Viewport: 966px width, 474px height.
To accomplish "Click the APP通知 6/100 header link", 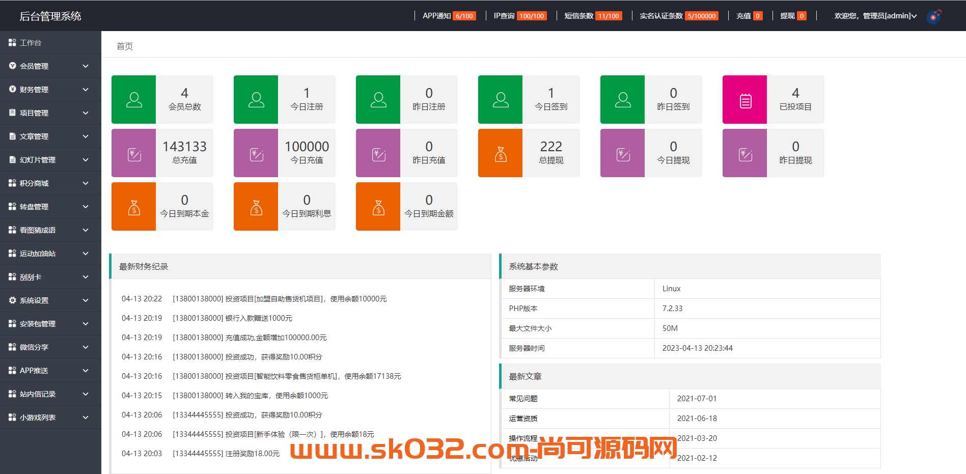I will coord(449,16).
